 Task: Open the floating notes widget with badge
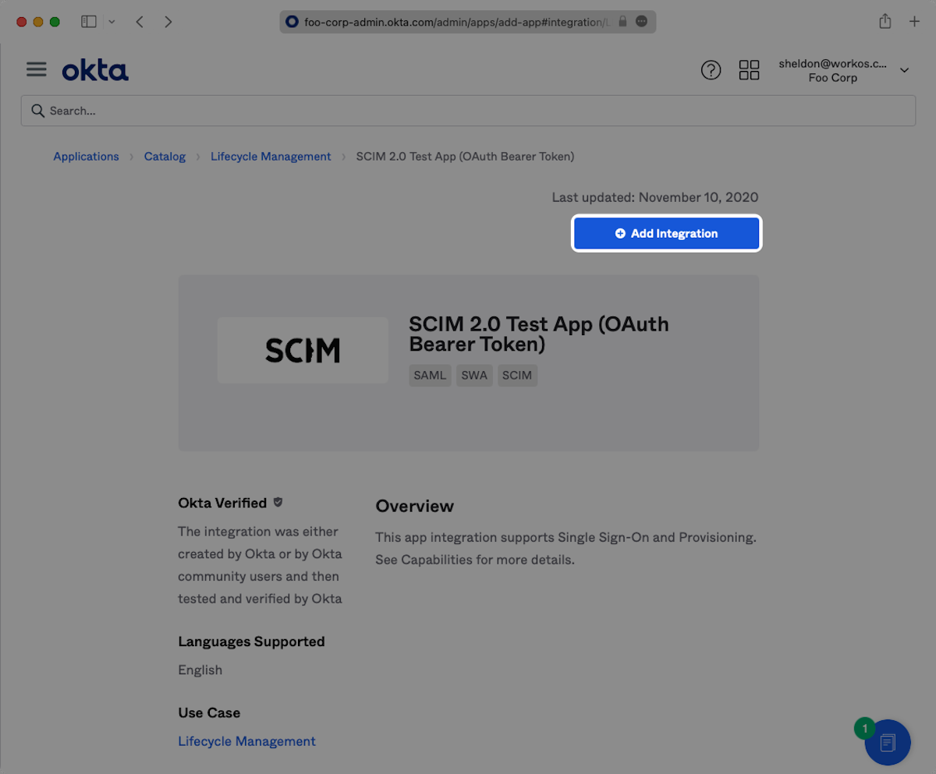887,742
